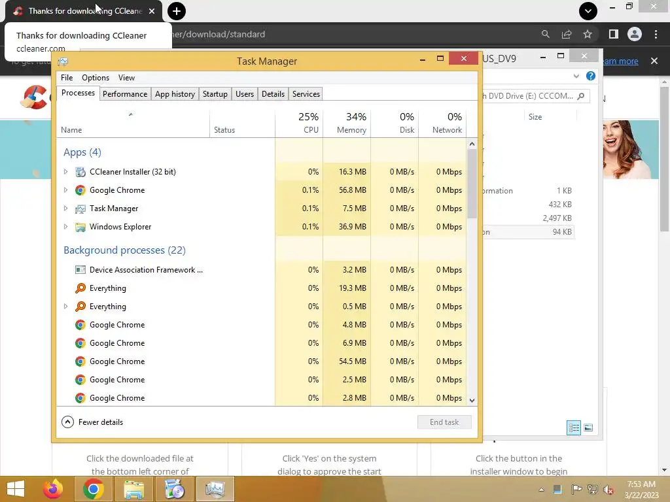
Task: Click the CCleaner installer taskbar icon
Action: point(174,489)
